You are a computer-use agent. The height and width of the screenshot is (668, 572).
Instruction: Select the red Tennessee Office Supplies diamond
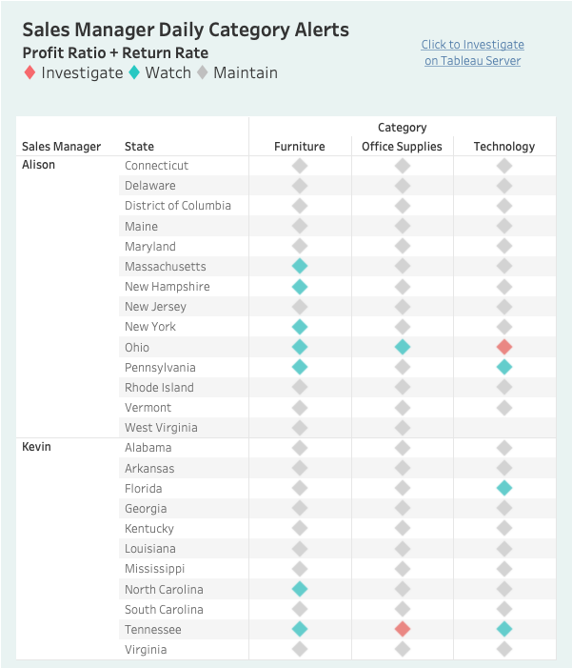click(403, 629)
